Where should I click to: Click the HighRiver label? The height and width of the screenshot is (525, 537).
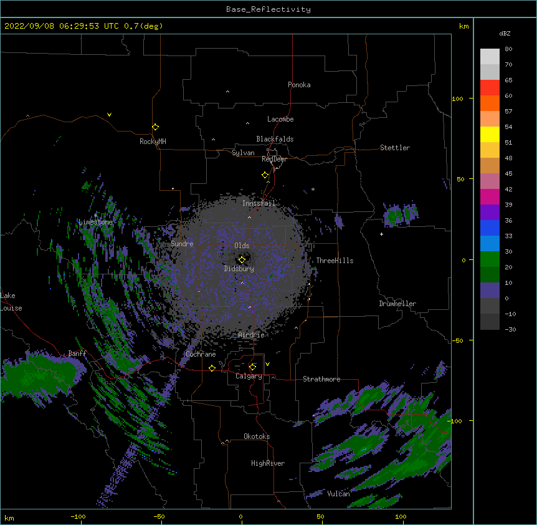[268, 463]
